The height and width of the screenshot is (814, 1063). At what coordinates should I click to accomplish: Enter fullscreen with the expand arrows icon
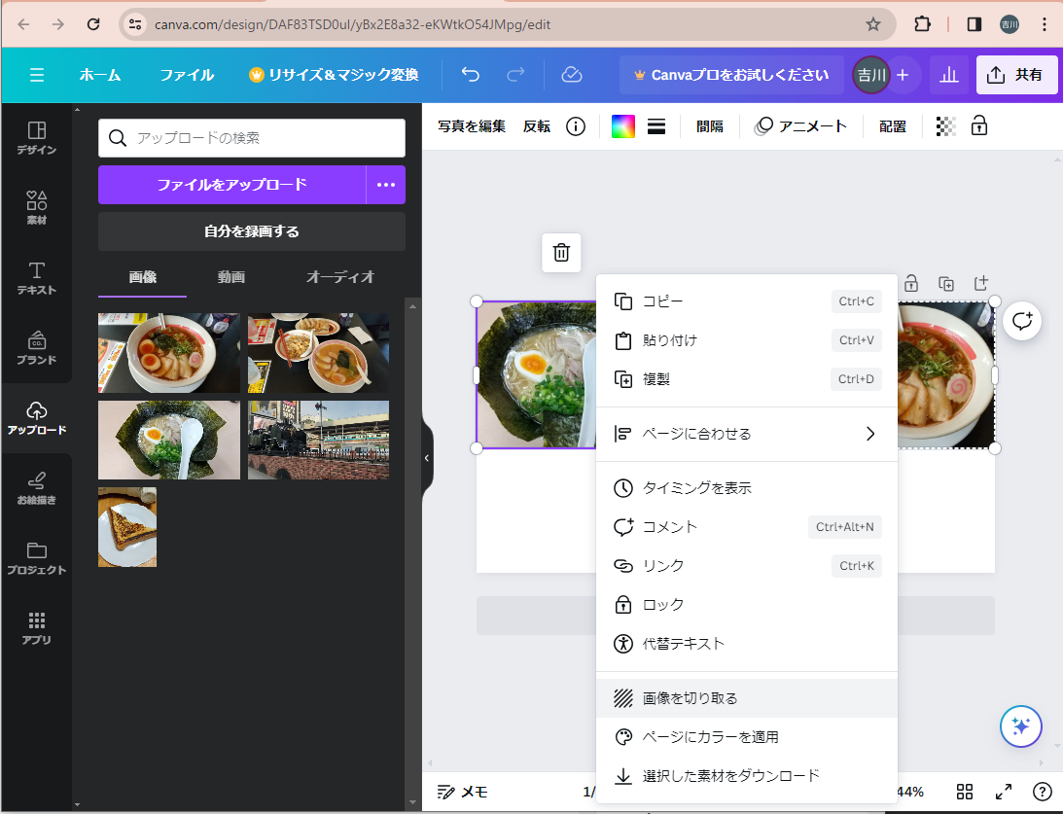pyautogui.click(x=1004, y=792)
